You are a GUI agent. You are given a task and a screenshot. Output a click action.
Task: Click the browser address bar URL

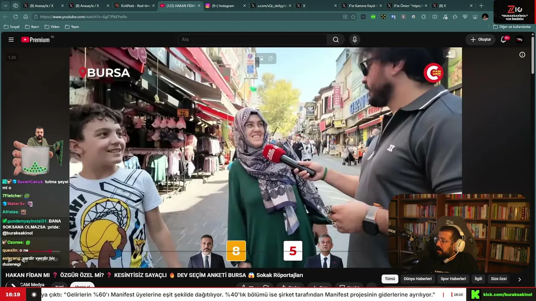point(84,17)
